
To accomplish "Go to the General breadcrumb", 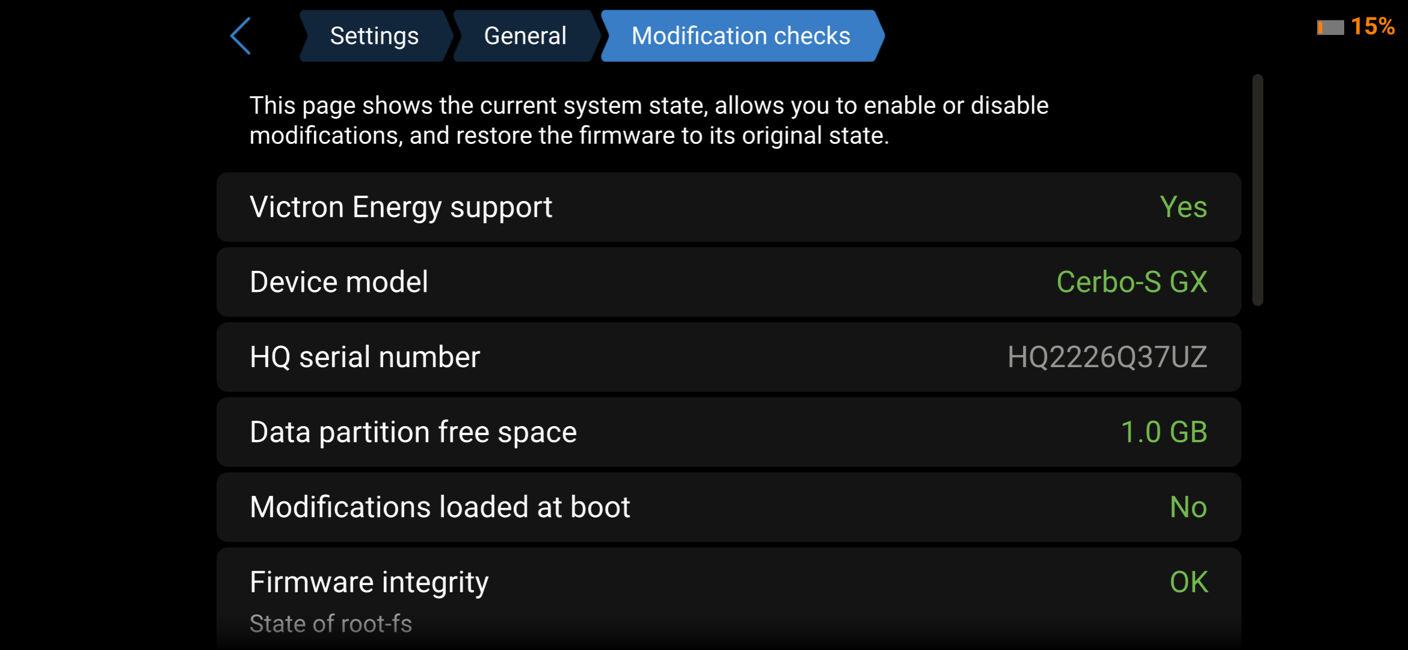I will pos(525,36).
